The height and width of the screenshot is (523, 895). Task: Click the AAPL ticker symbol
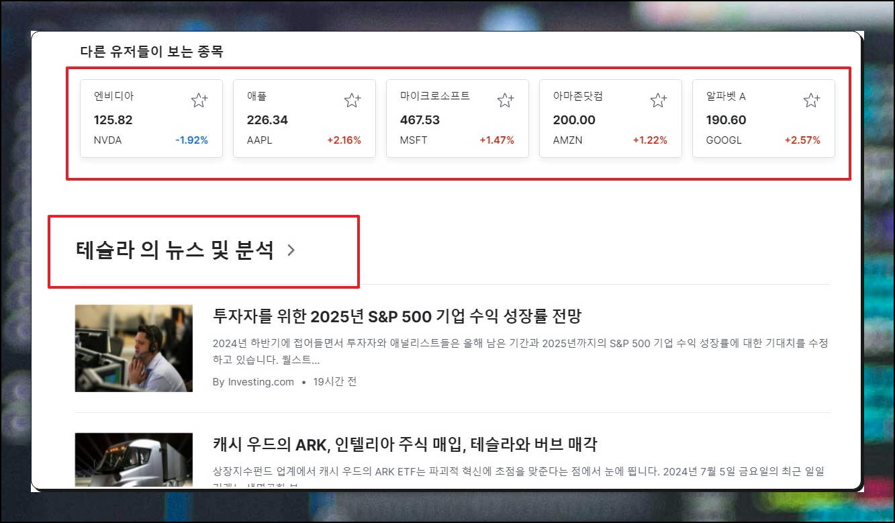[260, 140]
